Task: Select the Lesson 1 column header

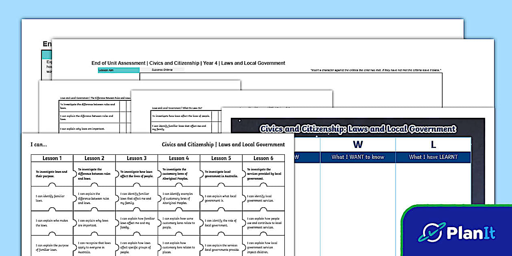Action: point(52,158)
